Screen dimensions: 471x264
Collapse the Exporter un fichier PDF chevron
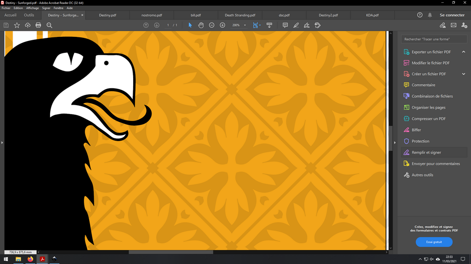click(464, 52)
